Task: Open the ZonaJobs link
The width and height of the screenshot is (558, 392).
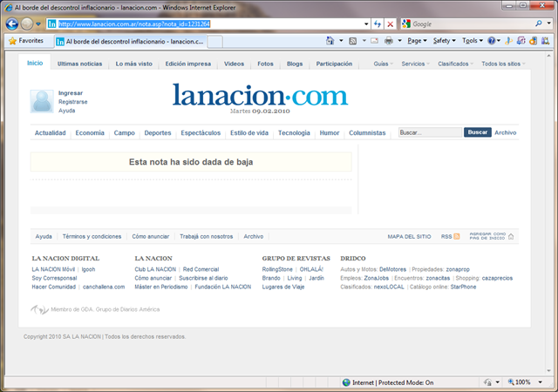Action: [376, 278]
